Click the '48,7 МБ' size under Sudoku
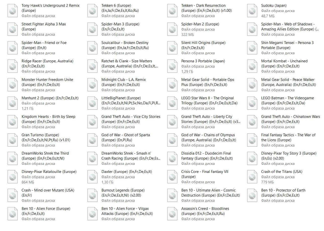 [x=268, y=16]
